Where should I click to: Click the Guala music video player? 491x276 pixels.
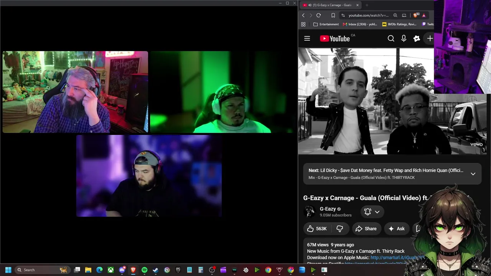tap(392, 101)
